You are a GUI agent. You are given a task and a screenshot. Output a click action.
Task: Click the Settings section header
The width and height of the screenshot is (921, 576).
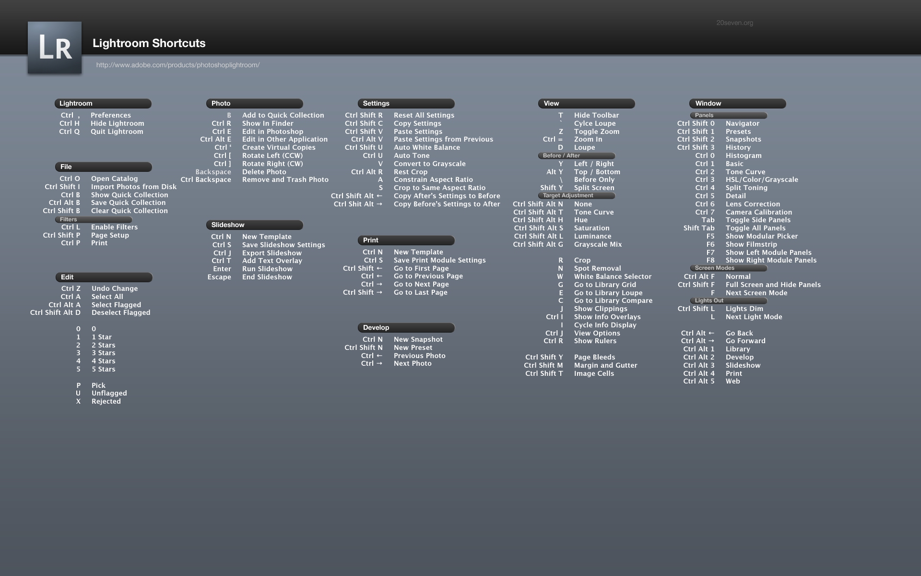tap(406, 104)
